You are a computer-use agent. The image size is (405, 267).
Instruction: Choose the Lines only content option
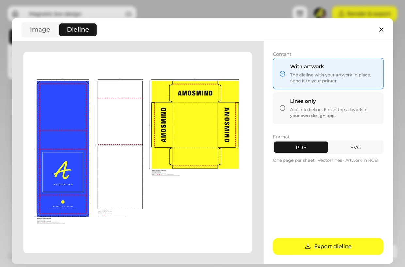click(x=328, y=108)
